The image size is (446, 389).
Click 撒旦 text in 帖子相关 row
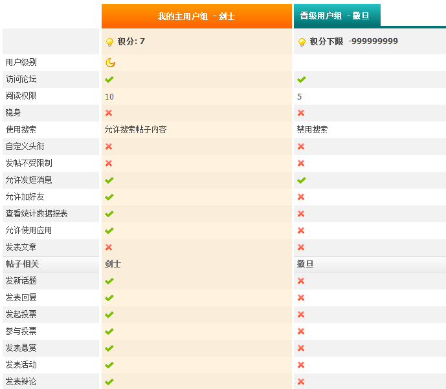305,264
